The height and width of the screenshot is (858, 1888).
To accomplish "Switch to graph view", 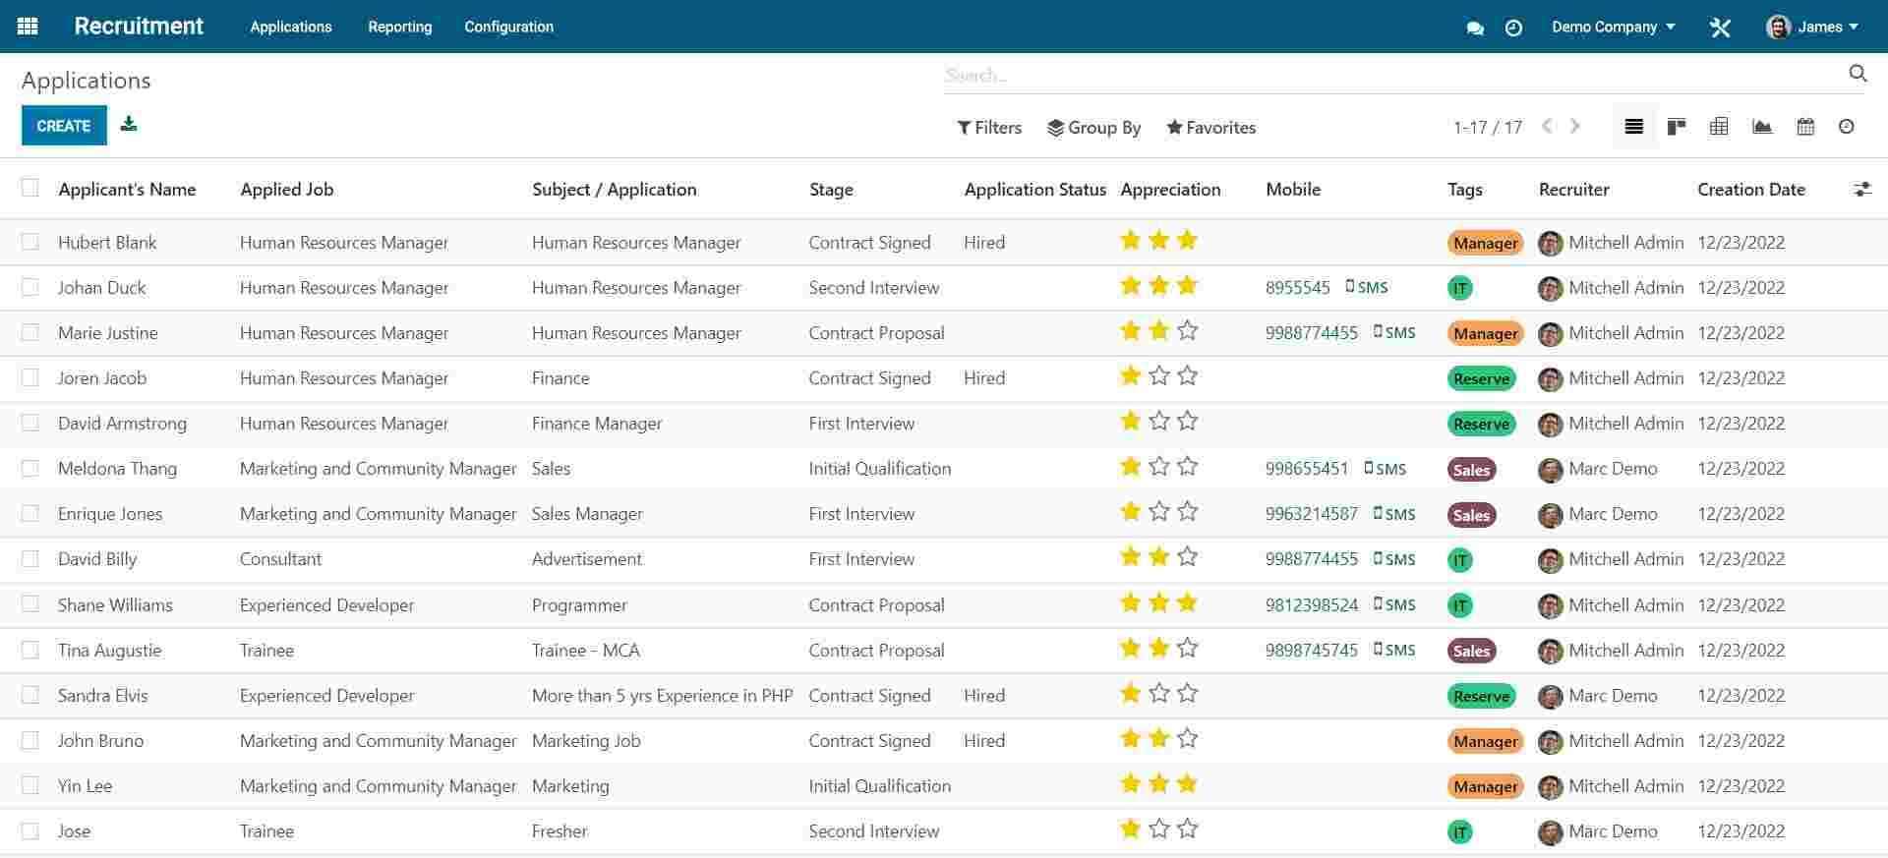I will (x=1762, y=127).
